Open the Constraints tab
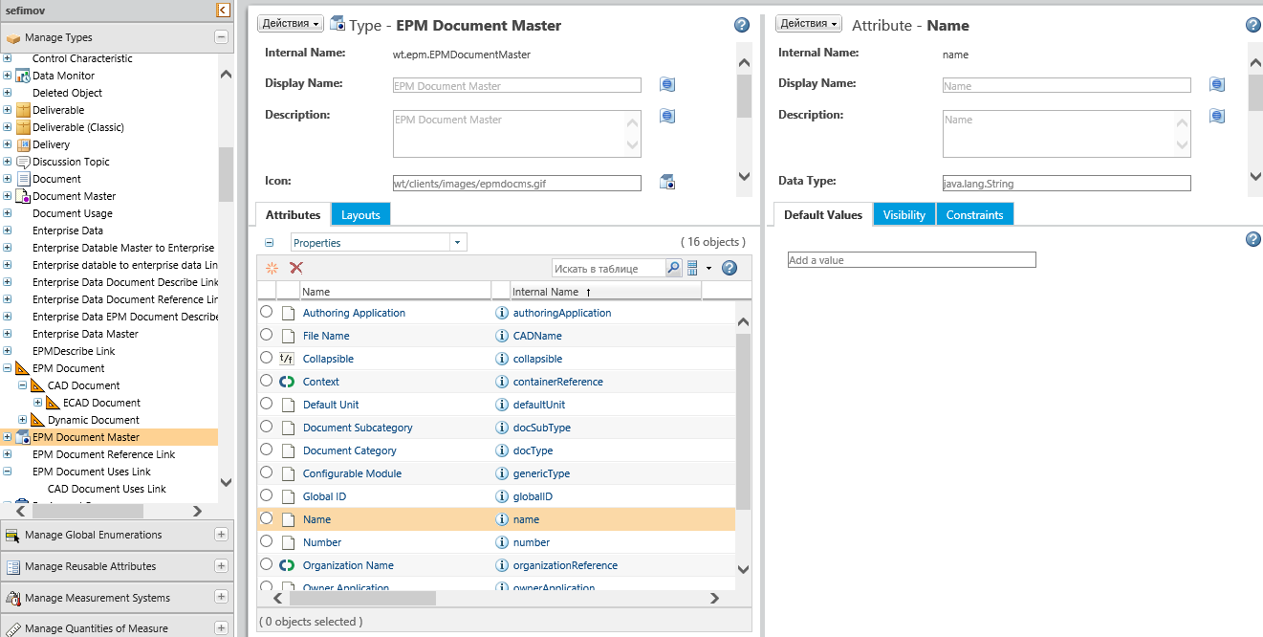This screenshot has width=1263, height=637. pos(974,215)
